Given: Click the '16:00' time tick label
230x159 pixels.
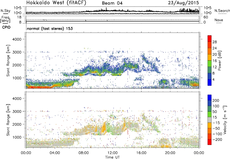Looking at the screenshot, I should click(141, 153).
